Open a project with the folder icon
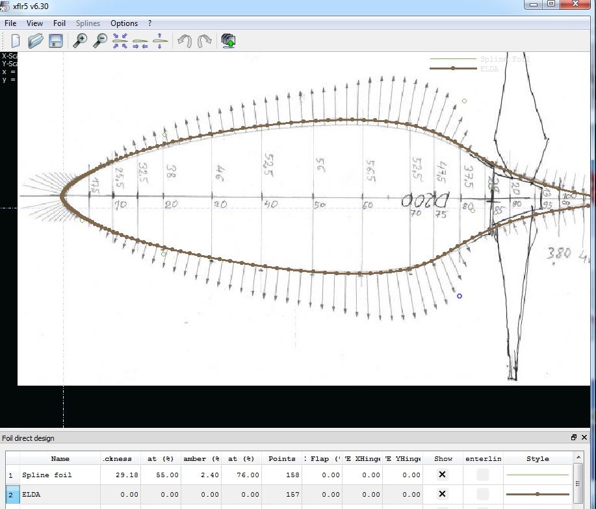Screen dimensions: 596x509 tap(35, 41)
